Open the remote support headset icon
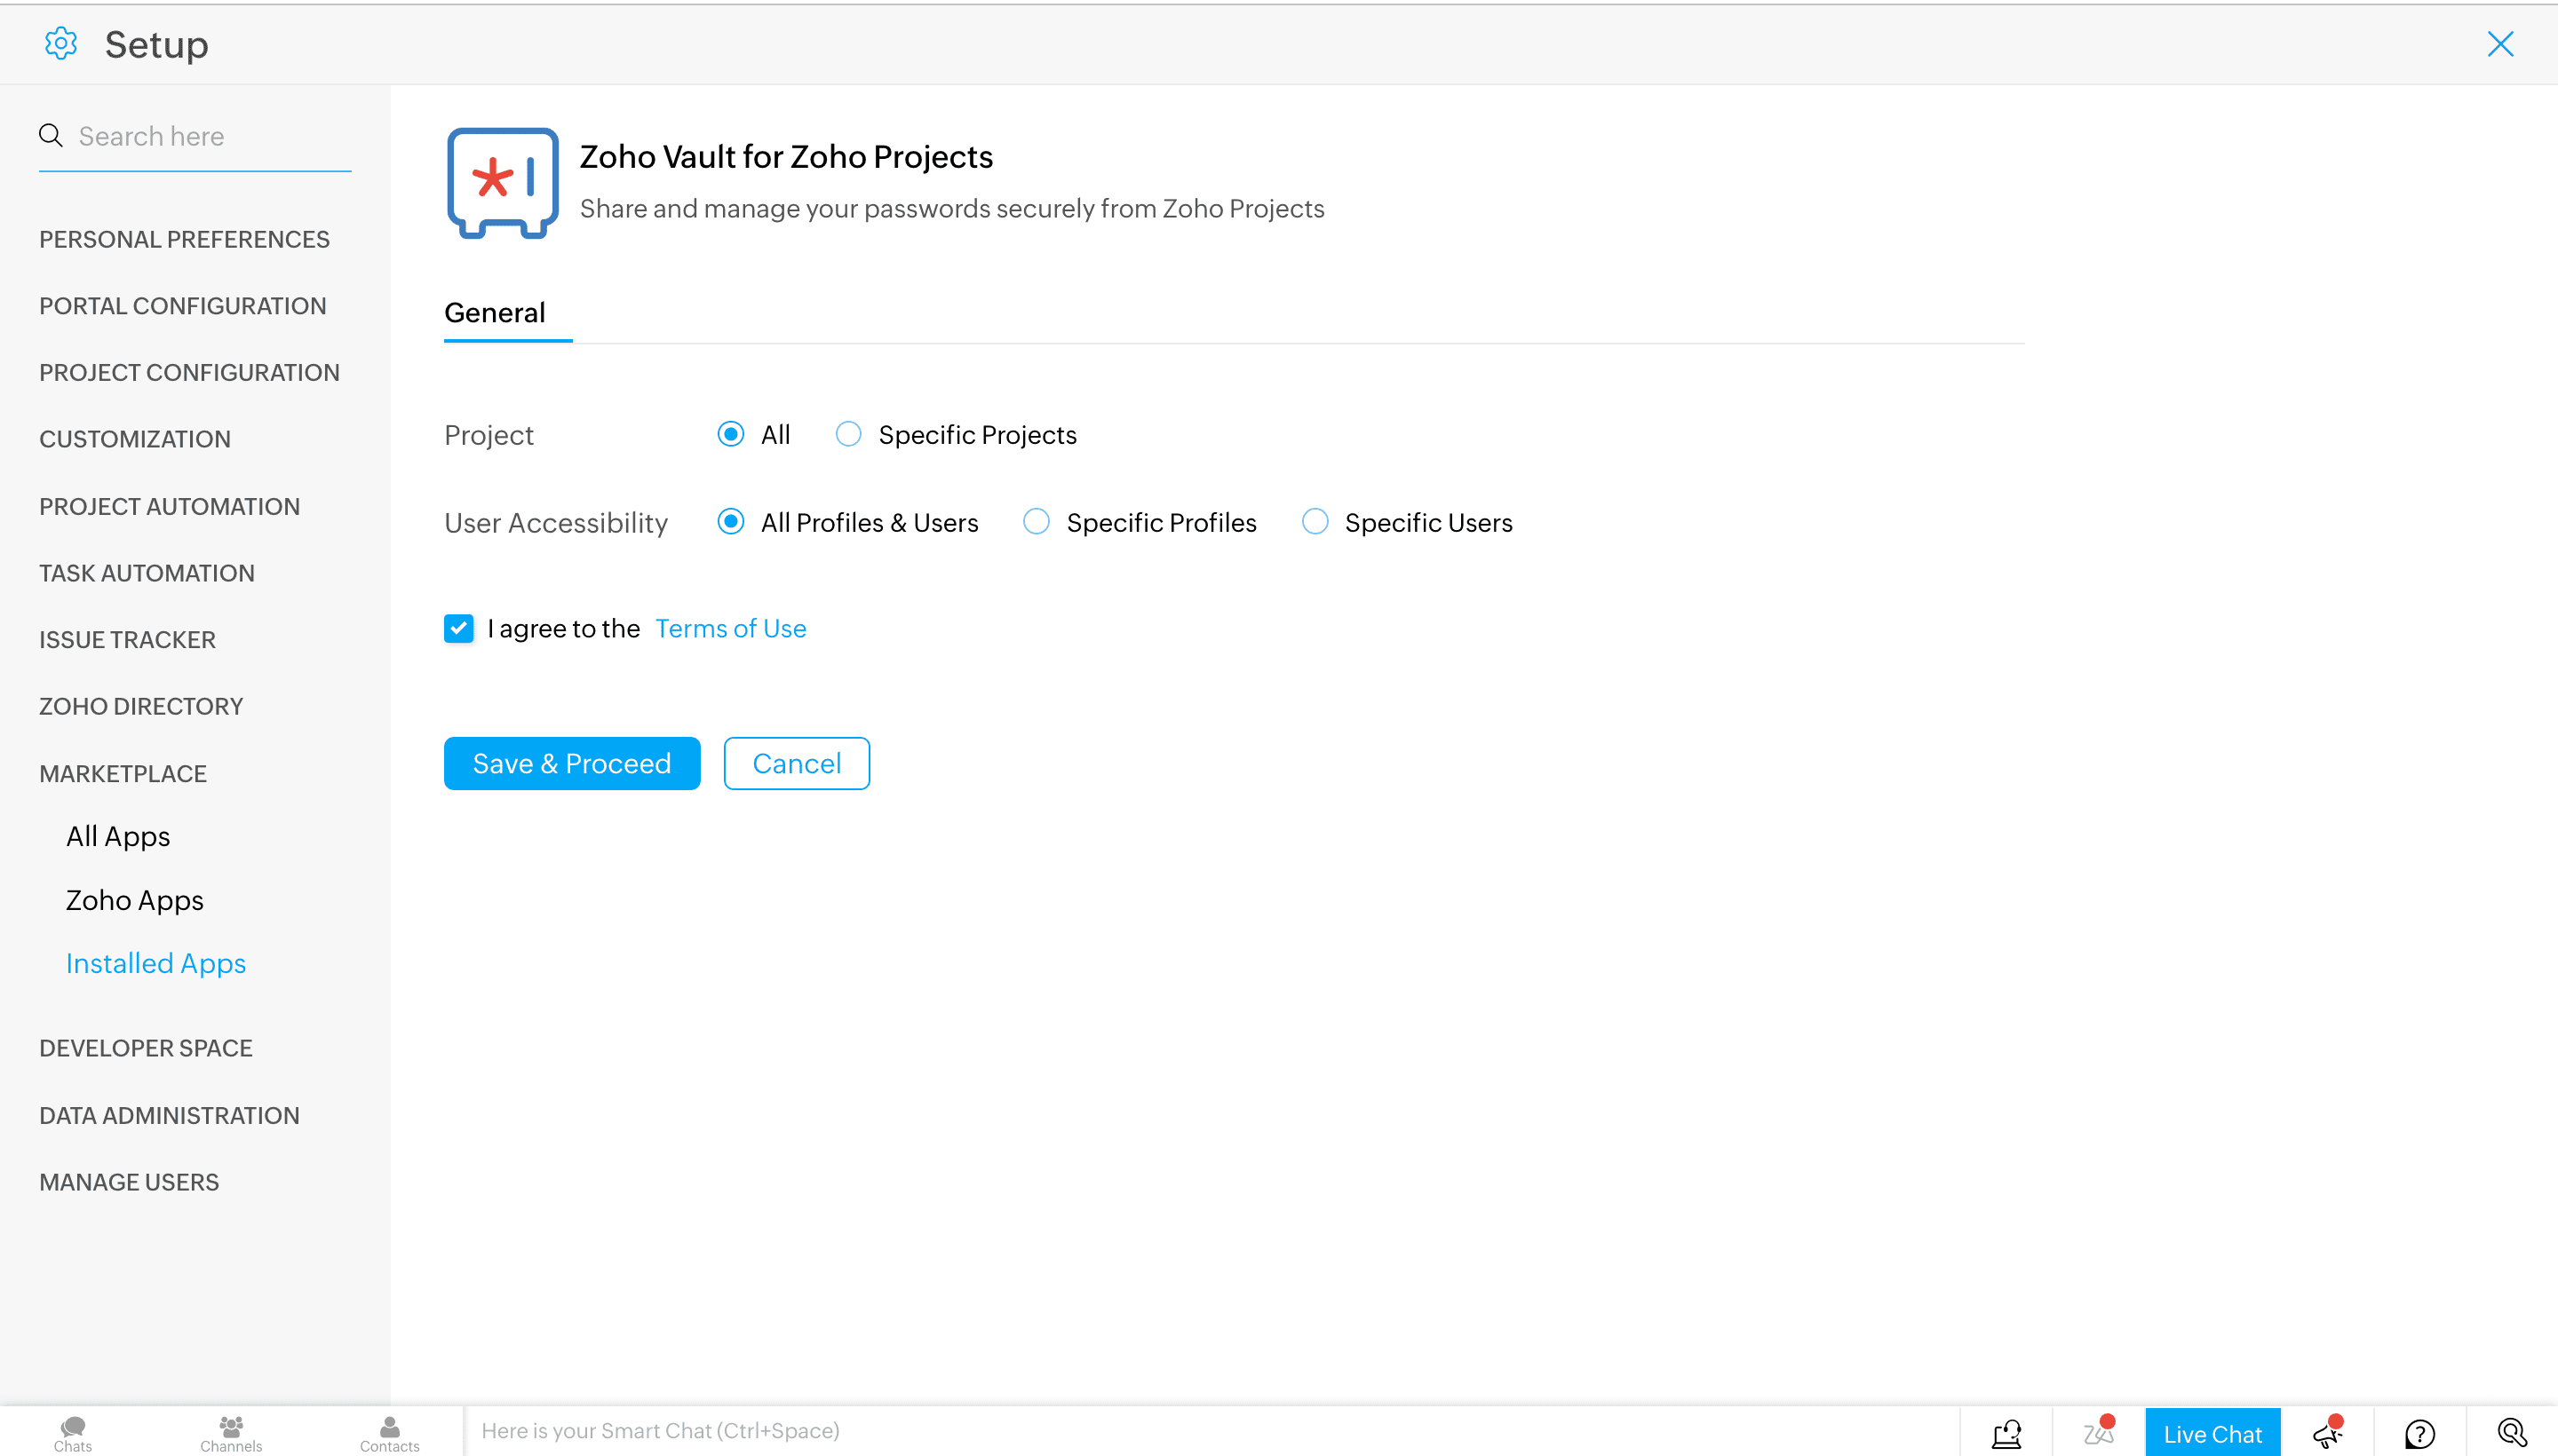 click(x=2006, y=1433)
